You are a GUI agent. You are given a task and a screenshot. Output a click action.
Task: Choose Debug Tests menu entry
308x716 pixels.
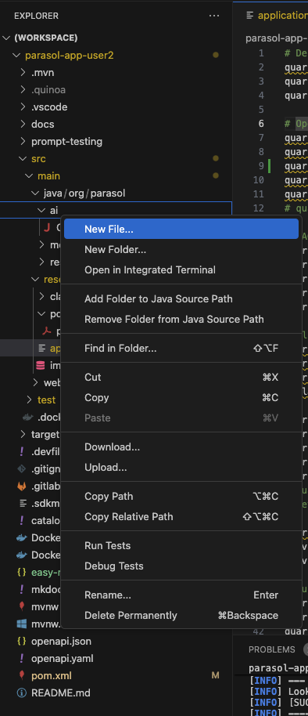[x=181, y=566]
